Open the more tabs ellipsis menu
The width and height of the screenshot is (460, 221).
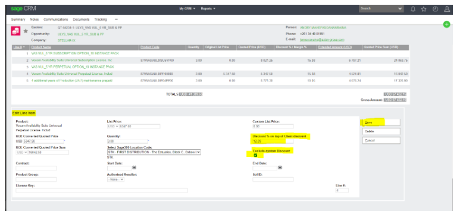click(116, 20)
